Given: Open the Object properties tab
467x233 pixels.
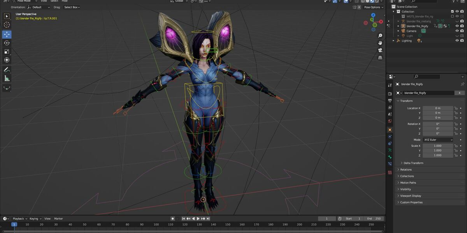Looking at the screenshot, I should [x=390, y=130].
